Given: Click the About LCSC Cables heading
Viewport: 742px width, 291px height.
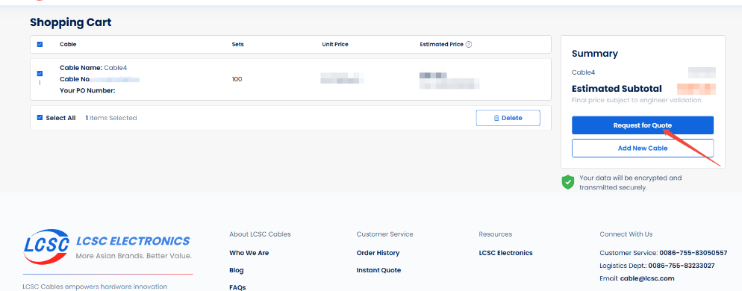Looking at the screenshot, I should [x=260, y=234].
